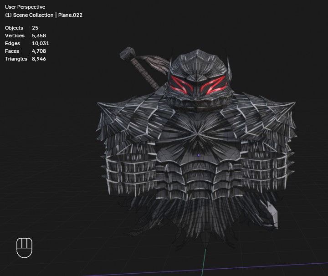The width and height of the screenshot is (328, 276).
Task: Click the Triangles count 8,946
Action: pyautogui.click(x=39, y=59)
